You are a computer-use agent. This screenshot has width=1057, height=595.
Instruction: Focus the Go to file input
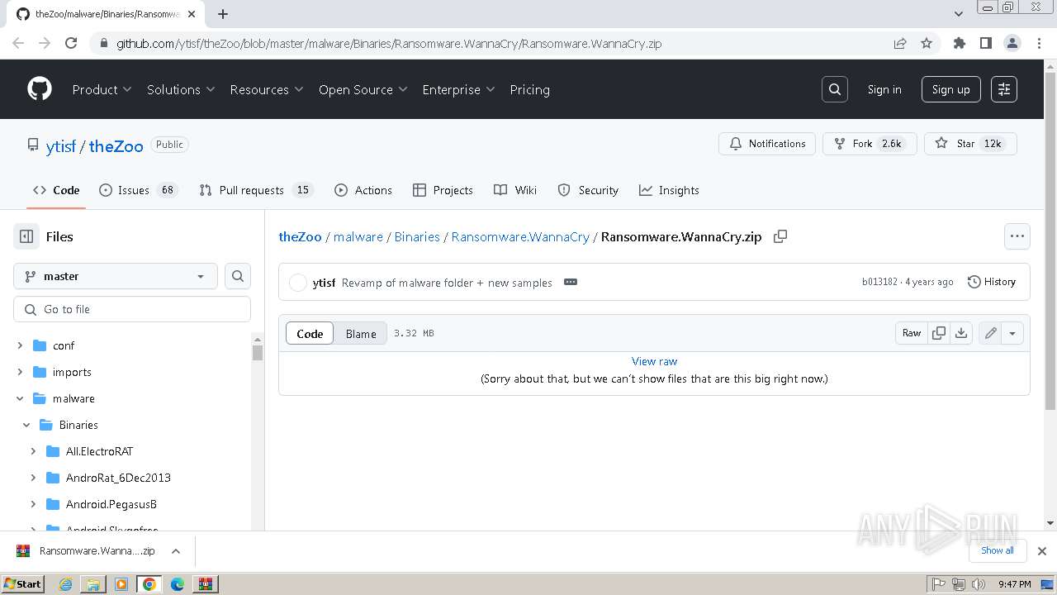pyautogui.click(x=132, y=309)
